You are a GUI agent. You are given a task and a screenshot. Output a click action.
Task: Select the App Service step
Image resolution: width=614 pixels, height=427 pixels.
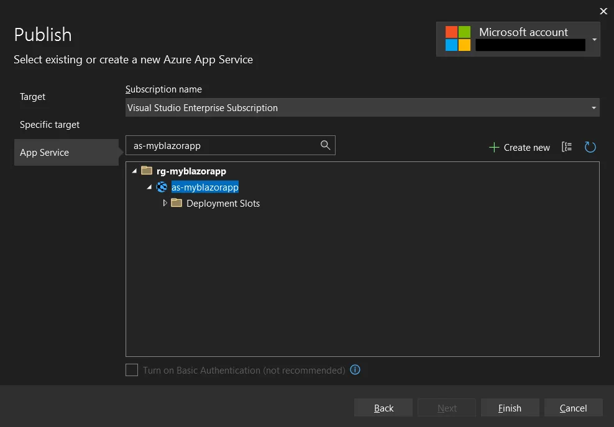(66, 153)
